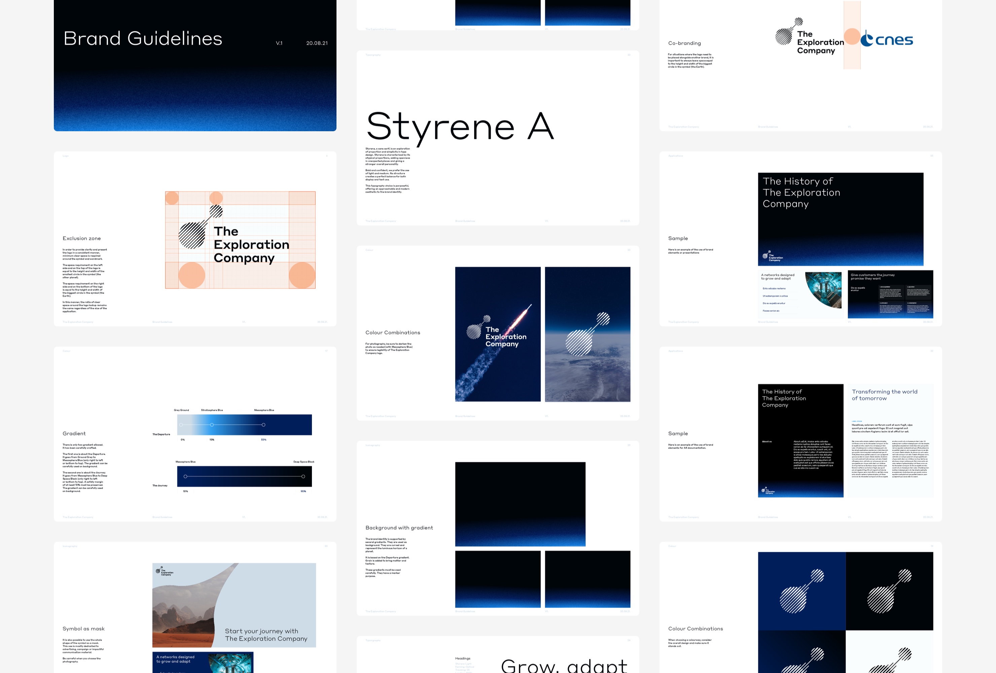This screenshot has width=996, height=673.
Task: Click small logo on the Mars mask image
Action: (165, 571)
